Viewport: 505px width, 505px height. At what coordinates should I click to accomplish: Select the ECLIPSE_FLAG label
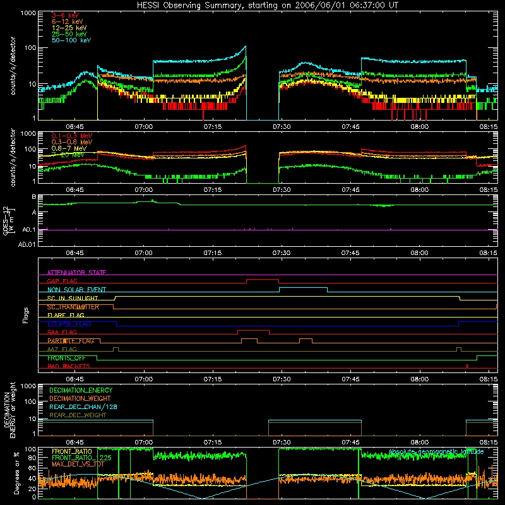[69, 324]
